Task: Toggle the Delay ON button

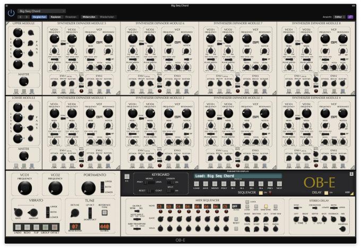Action: point(326,193)
